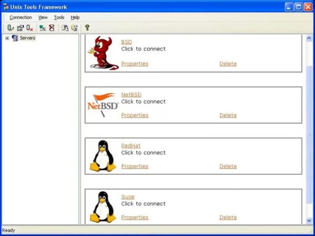The height and width of the screenshot is (236, 315).
Task: Click the NetBSD flag logo
Action: (x=103, y=105)
